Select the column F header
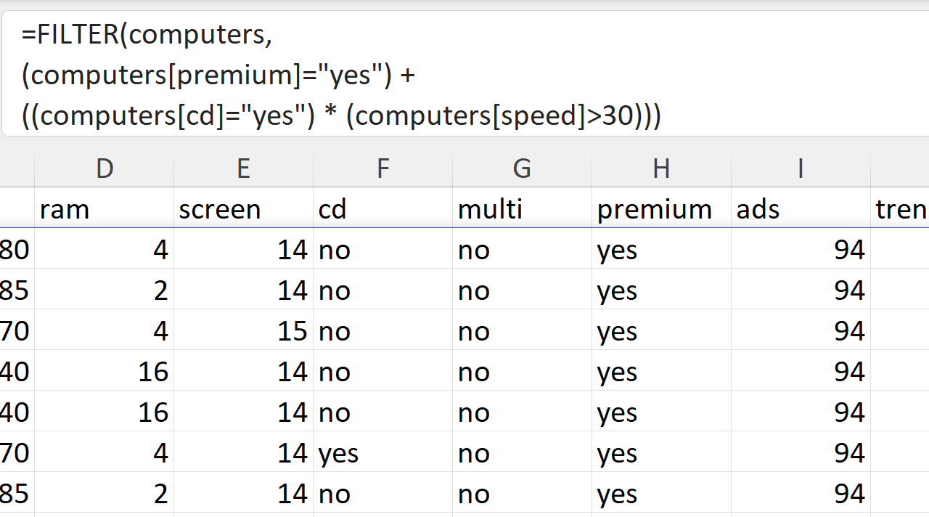Screen dimensions: 929x517 click(x=382, y=168)
